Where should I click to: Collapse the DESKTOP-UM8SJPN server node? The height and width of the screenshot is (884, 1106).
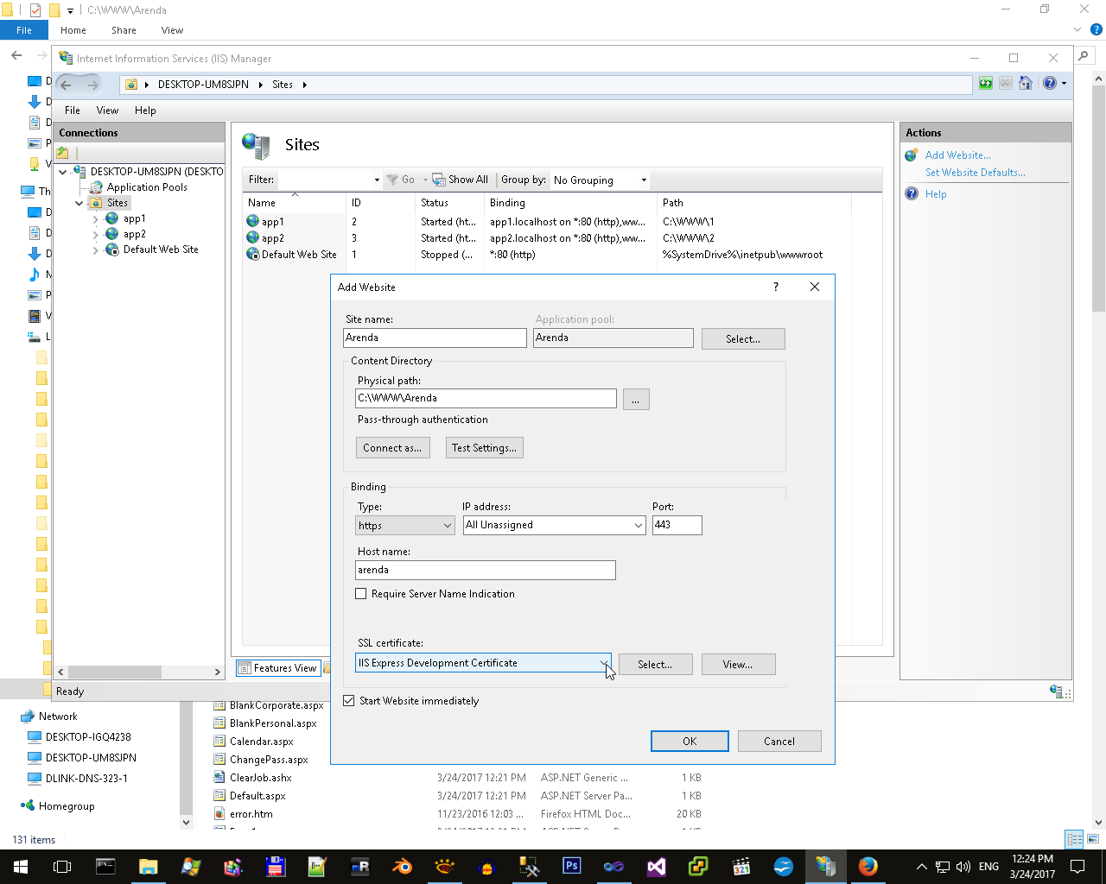tap(63, 172)
